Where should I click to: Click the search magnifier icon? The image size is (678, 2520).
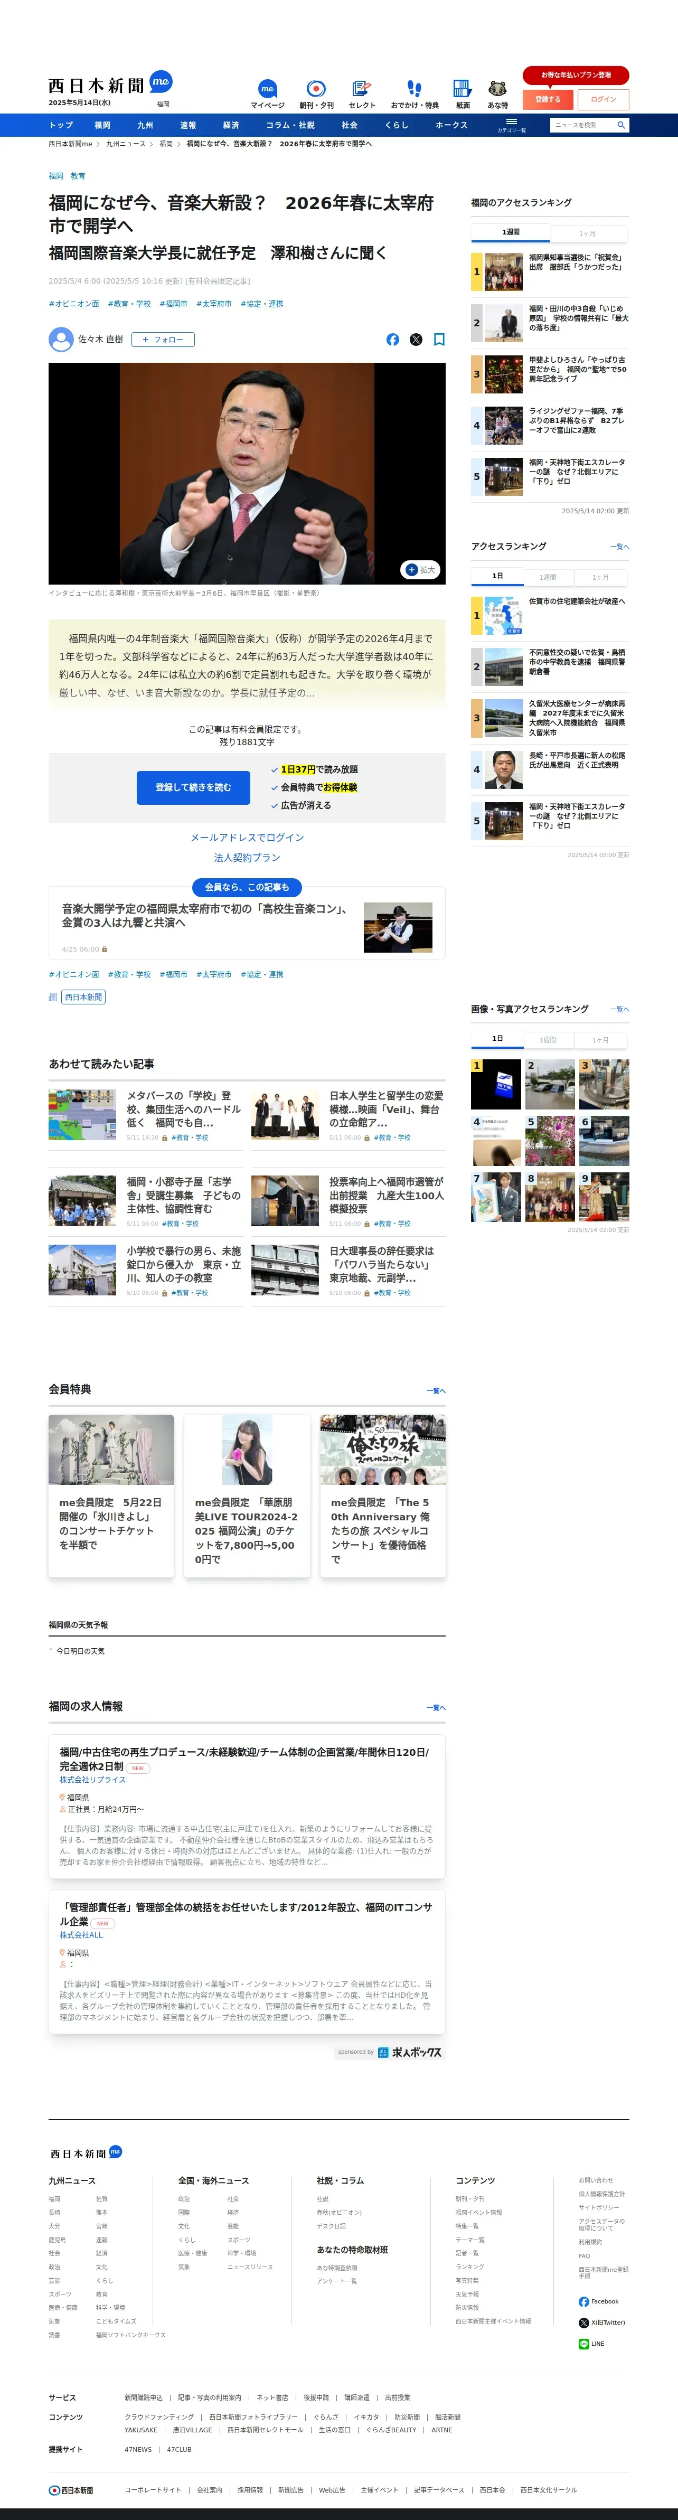point(620,125)
